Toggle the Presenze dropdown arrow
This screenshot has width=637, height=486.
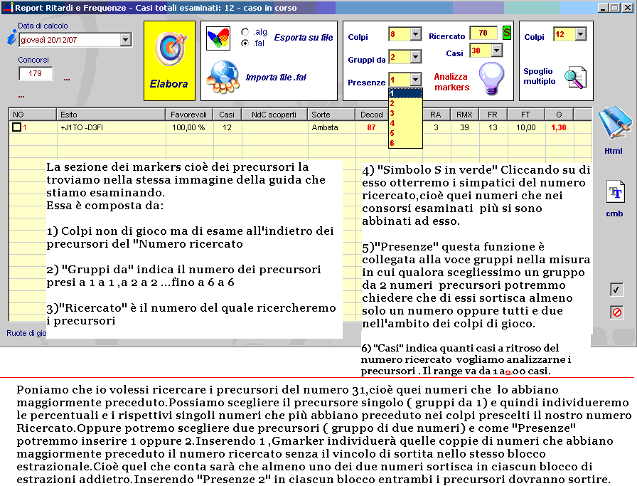click(x=415, y=80)
